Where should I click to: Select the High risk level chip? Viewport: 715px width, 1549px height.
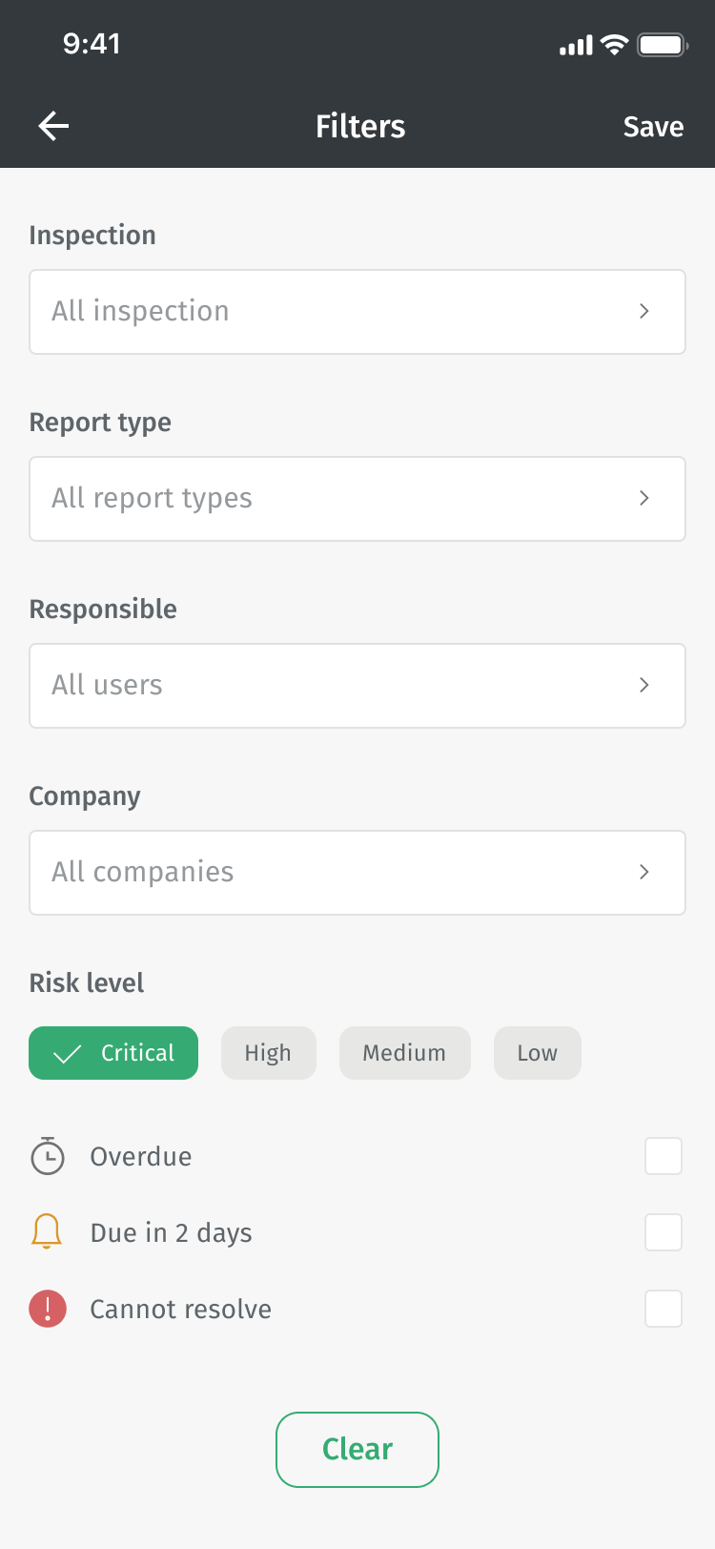click(269, 1053)
